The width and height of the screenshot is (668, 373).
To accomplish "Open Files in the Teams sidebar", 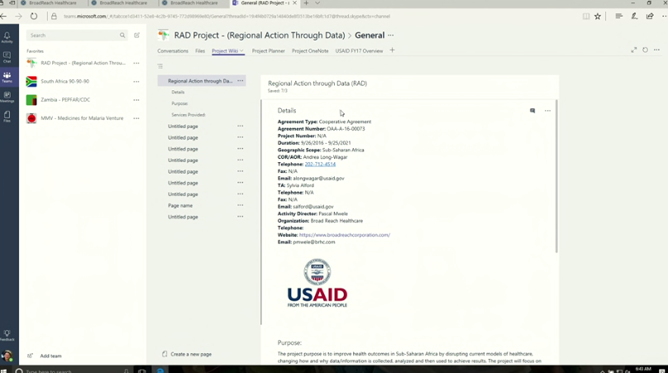I will tap(7, 117).
